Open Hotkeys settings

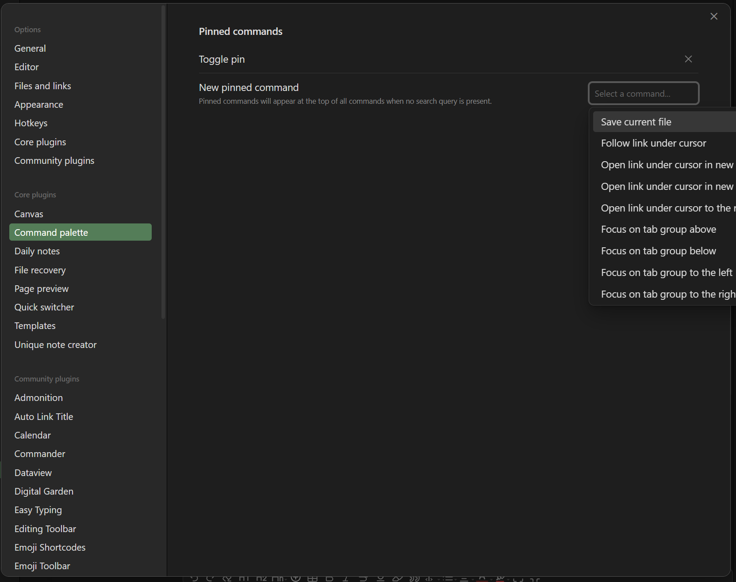click(80, 123)
